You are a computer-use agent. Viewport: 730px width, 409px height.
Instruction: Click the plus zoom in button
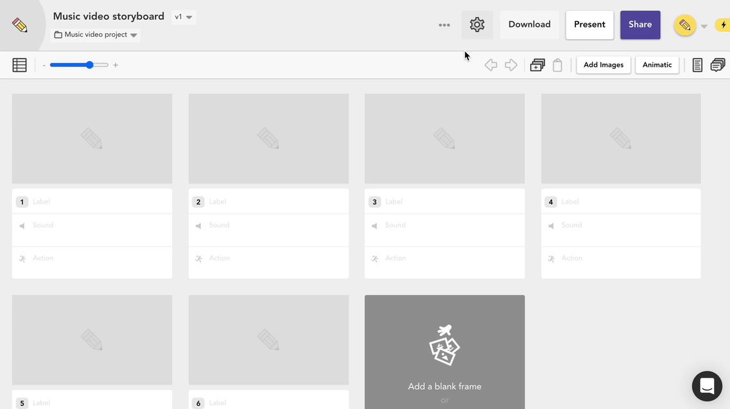[x=116, y=65]
